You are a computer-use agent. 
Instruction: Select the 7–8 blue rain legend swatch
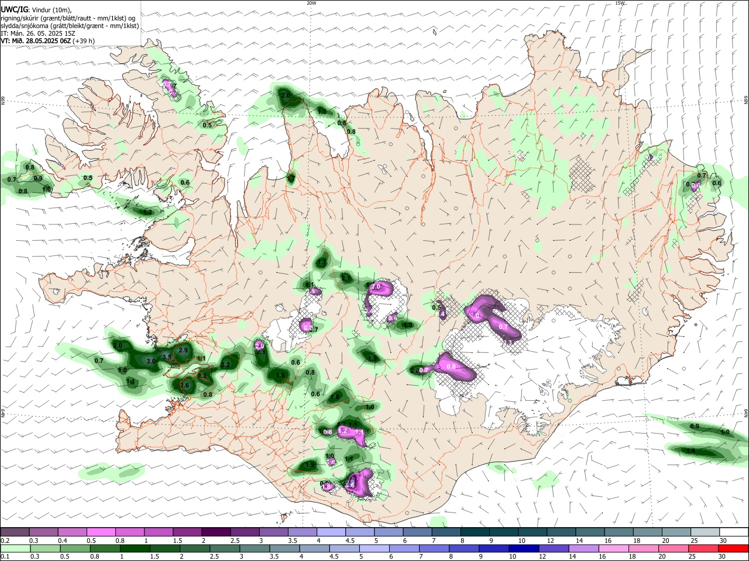click(434, 548)
